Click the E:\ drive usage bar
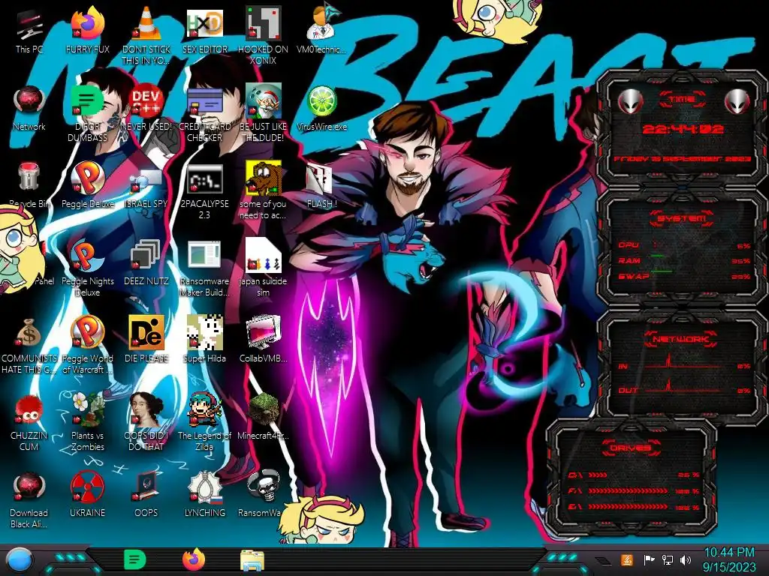 [x=627, y=506]
